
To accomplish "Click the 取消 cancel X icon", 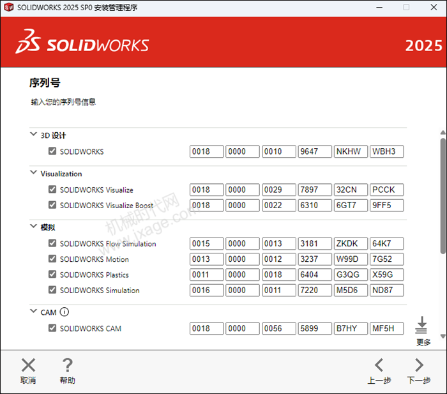I will click(x=28, y=365).
